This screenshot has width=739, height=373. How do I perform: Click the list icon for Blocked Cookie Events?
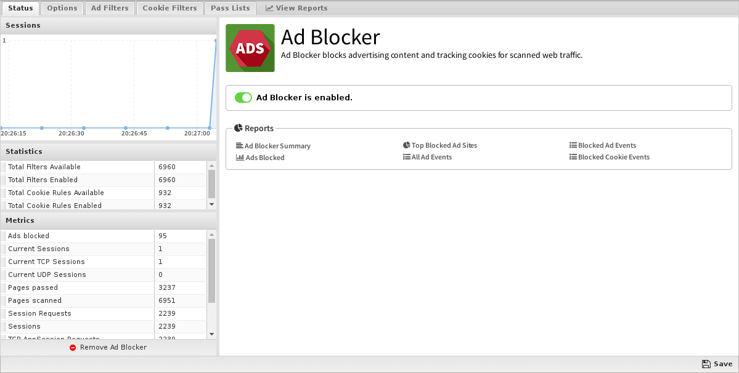point(573,157)
